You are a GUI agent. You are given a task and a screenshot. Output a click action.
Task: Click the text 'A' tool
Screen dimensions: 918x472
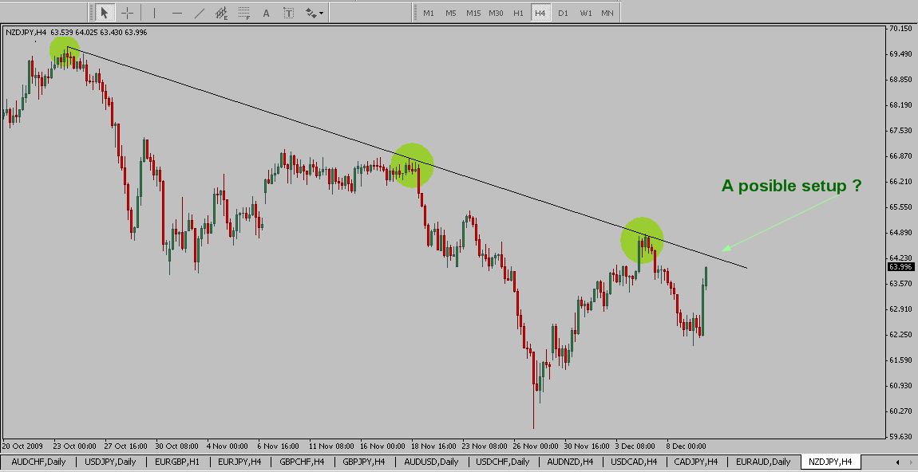[x=267, y=13]
